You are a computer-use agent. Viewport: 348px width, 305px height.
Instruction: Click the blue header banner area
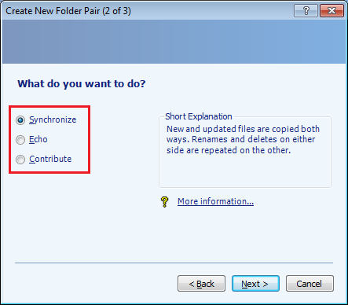tap(174, 42)
